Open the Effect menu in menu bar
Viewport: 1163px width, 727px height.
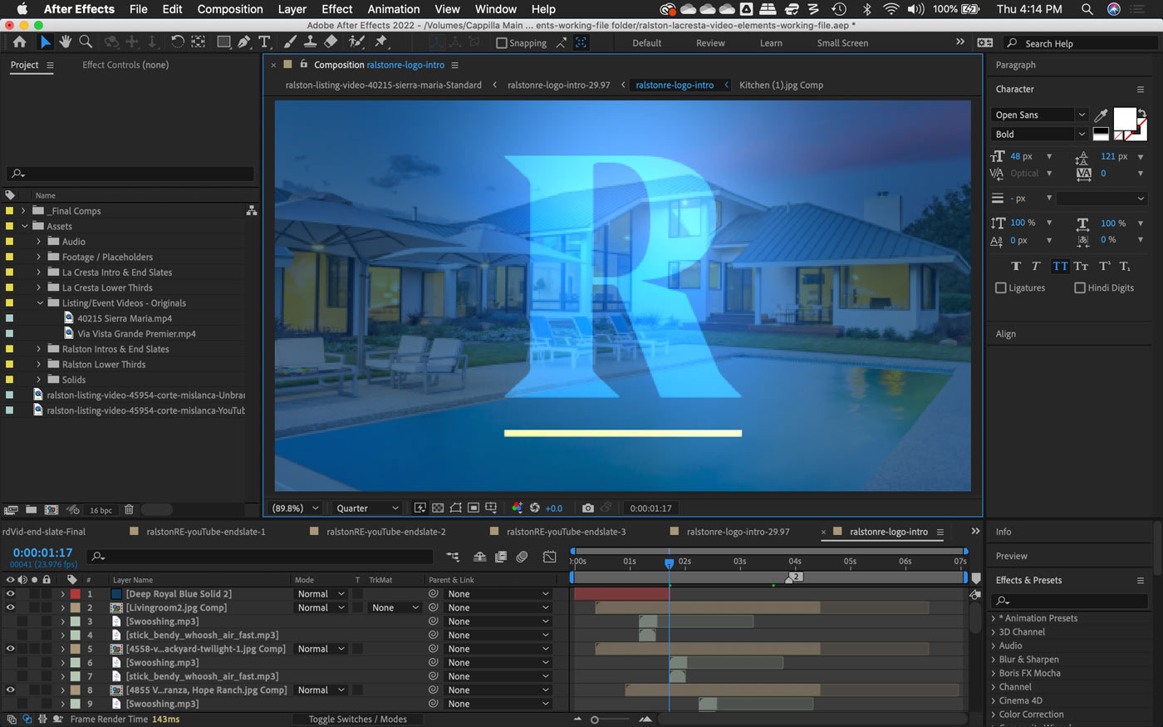click(336, 9)
